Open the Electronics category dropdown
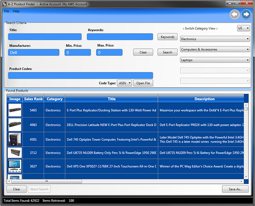The height and width of the screenshot is (206, 255). [x=215, y=39]
